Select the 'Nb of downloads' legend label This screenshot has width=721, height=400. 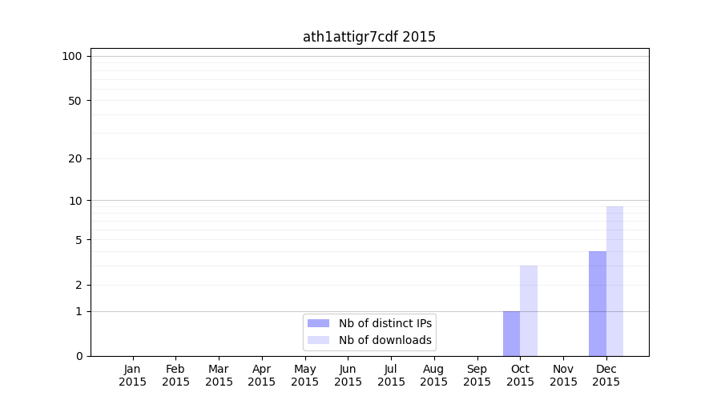click(x=385, y=340)
